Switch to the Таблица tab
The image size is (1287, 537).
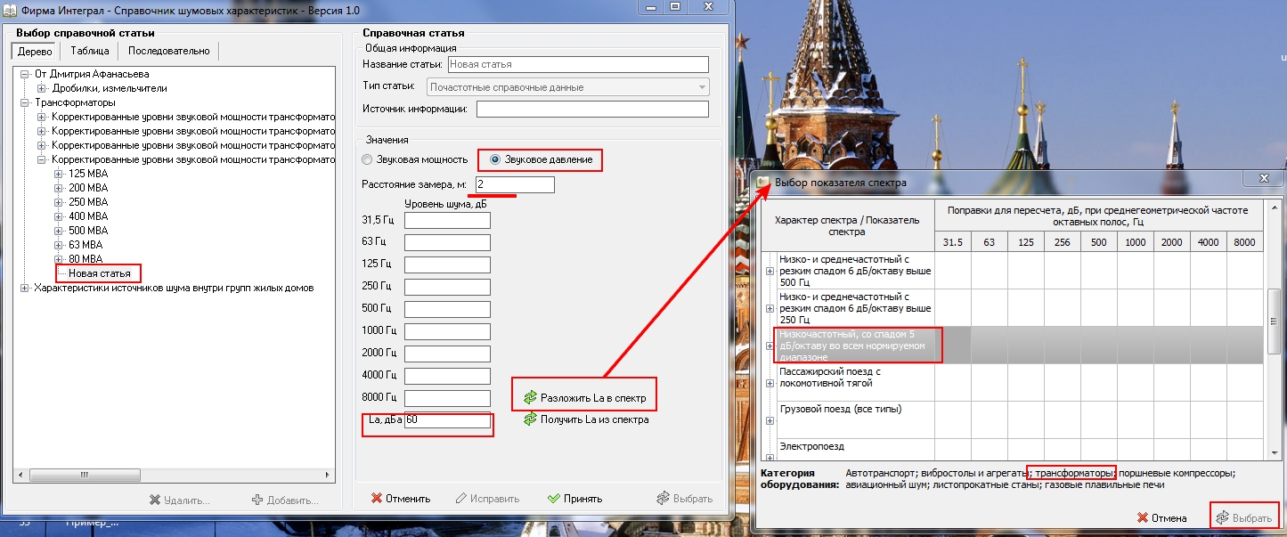tap(89, 51)
